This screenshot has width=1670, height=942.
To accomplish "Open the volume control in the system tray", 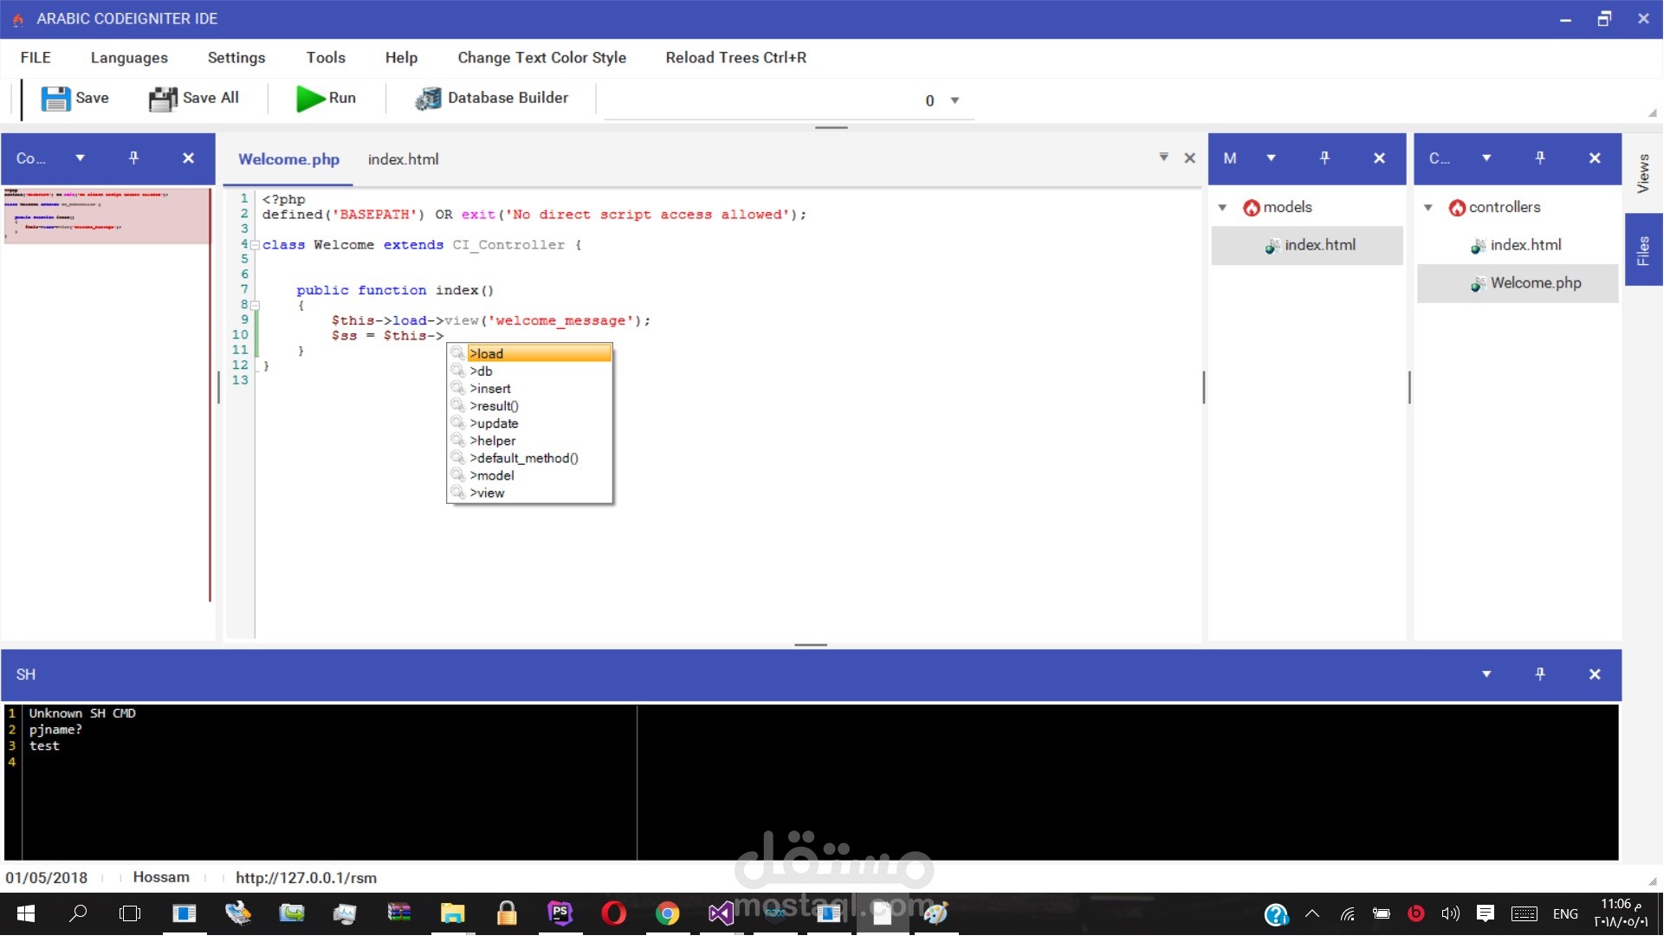I will 1451,913.
